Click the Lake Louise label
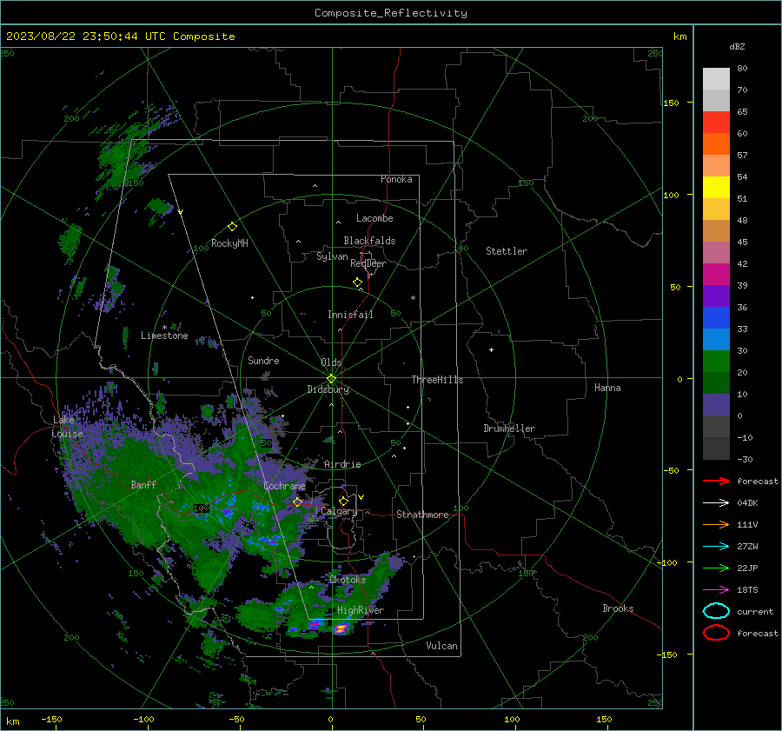 point(67,427)
